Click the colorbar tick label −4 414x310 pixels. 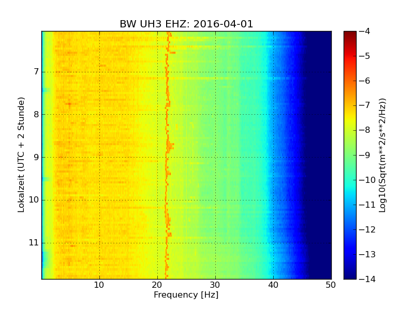point(364,31)
